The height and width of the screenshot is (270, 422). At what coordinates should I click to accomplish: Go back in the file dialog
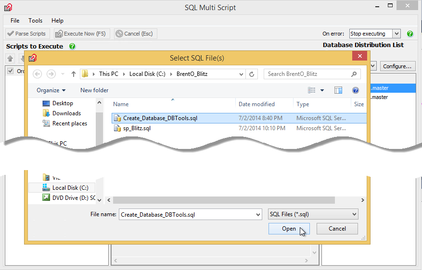pyautogui.click(x=38, y=74)
